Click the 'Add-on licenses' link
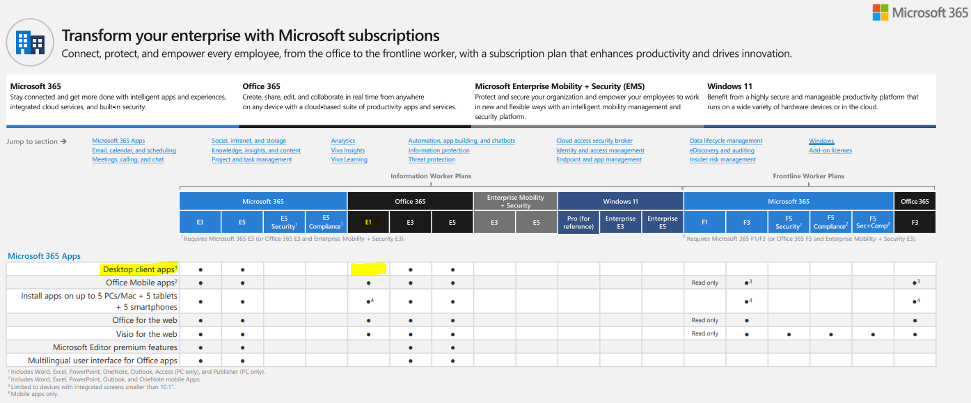The width and height of the screenshot is (971, 403). point(830,150)
